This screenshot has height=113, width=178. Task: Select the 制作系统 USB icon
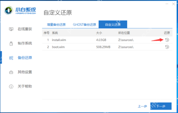click(11, 43)
